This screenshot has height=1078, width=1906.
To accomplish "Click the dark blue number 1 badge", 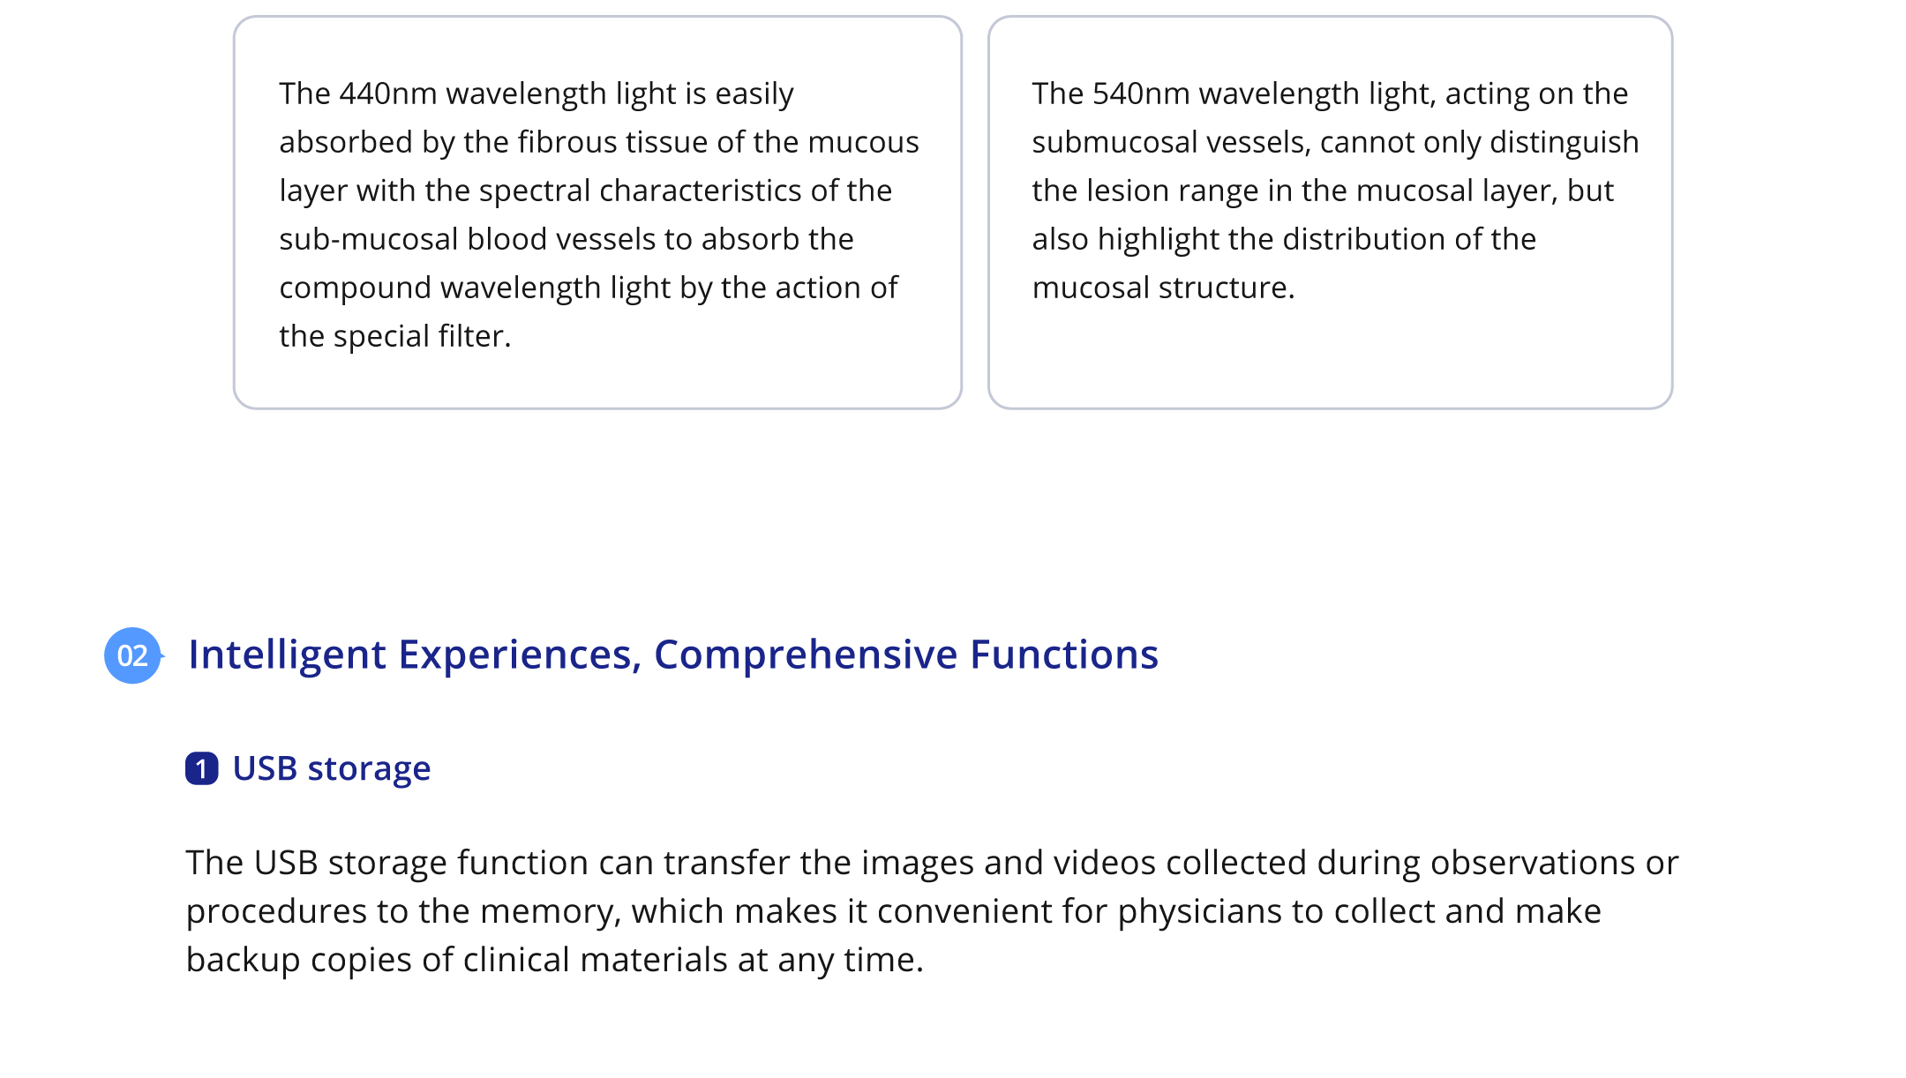I will click(201, 768).
